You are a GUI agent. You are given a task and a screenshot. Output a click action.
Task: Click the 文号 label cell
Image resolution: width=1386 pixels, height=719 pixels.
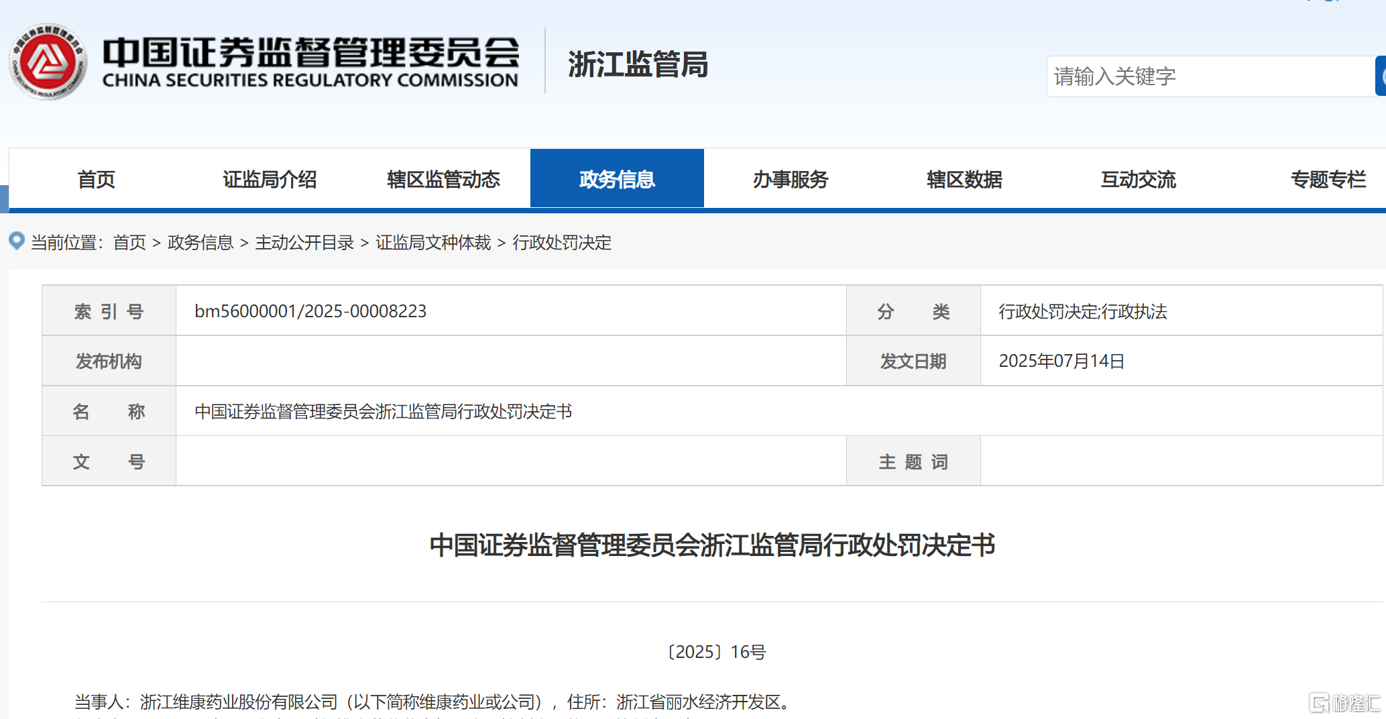[x=109, y=461]
